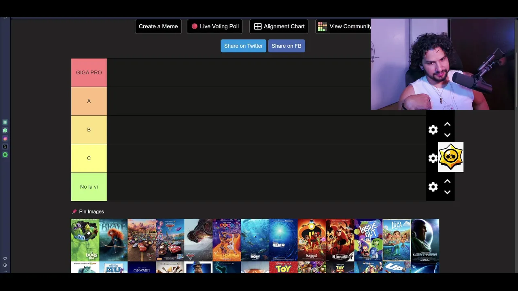The height and width of the screenshot is (291, 518).
Task: Open settings gear for row B
Action: pyautogui.click(x=433, y=130)
